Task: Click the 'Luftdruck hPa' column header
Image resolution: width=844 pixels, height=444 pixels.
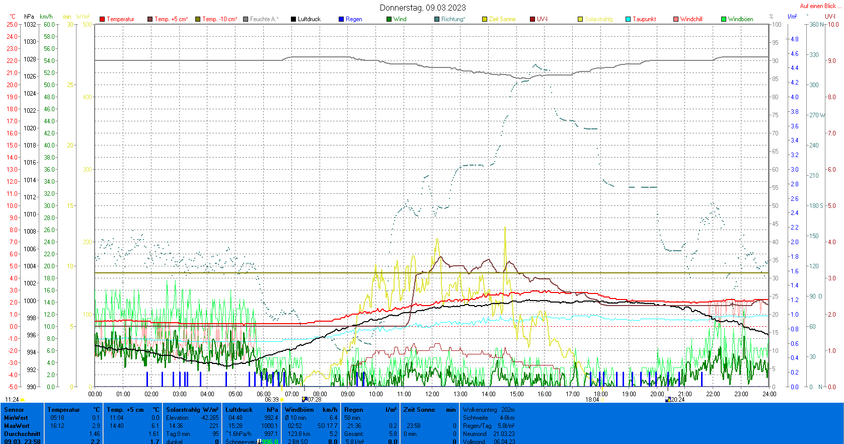Action: 252,410
